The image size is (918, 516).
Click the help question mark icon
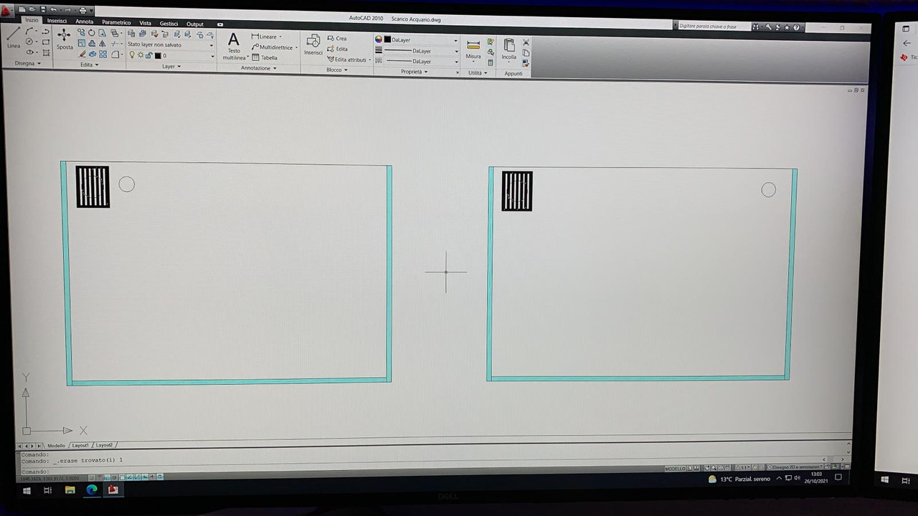(x=796, y=27)
